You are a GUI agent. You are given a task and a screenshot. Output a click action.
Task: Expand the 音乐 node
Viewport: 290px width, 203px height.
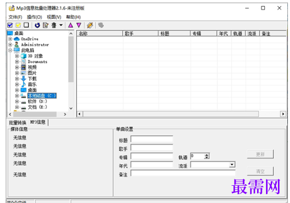coord(17,84)
